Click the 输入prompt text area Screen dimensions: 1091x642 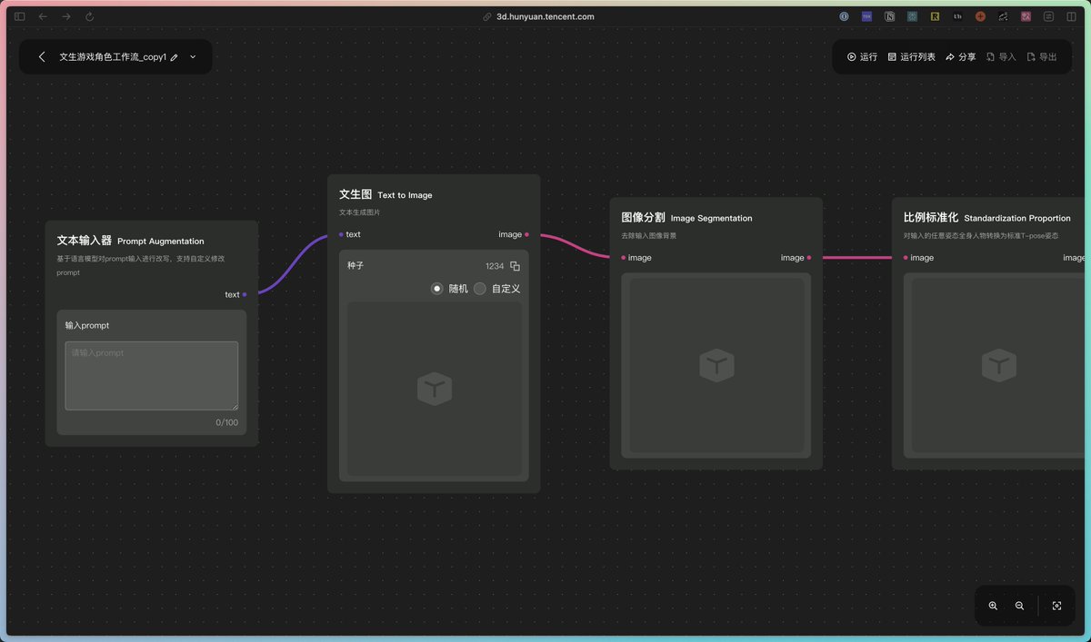151,375
